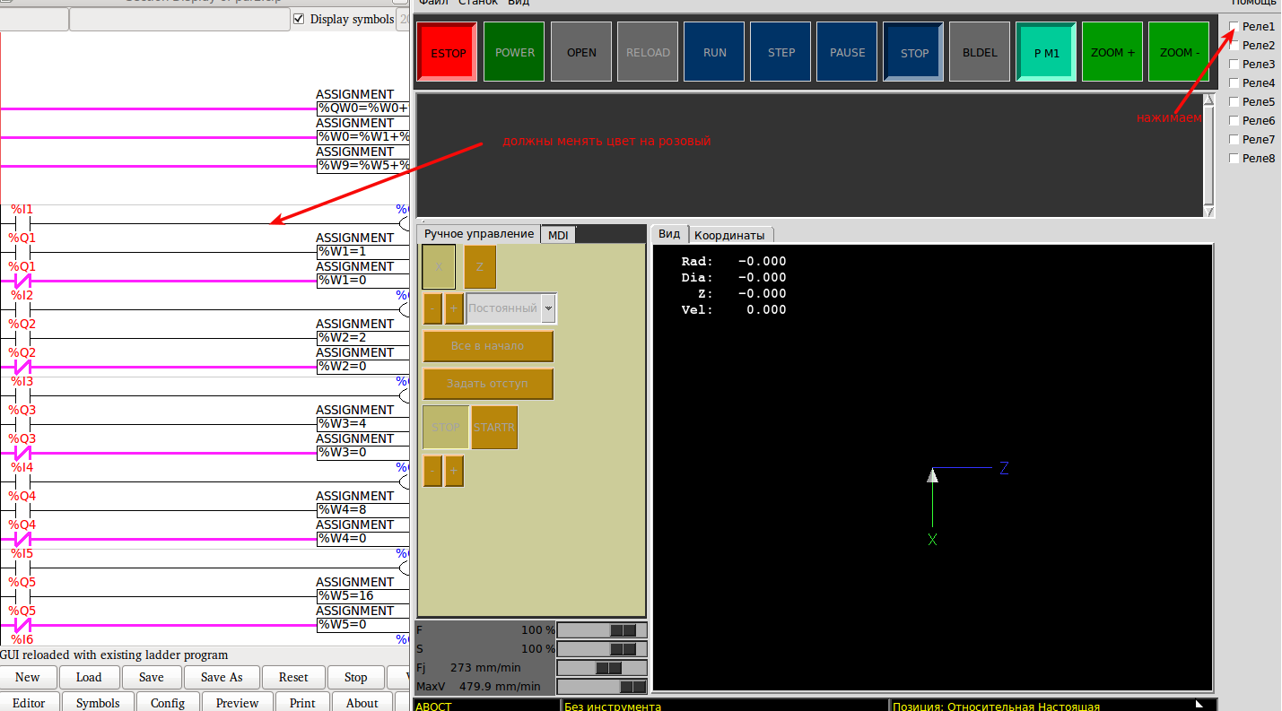Select the %W1=1 assignment block
The width and height of the screenshot is (1282, 711).
[362, 252]
